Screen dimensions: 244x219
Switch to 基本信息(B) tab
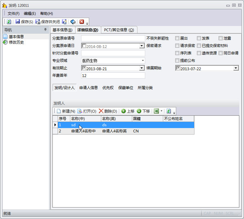point(63,30)
